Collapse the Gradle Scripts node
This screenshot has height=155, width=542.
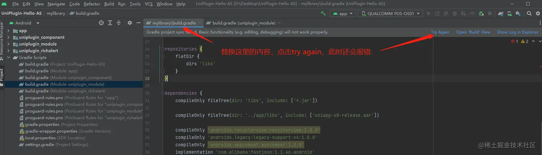coord(9,57)
